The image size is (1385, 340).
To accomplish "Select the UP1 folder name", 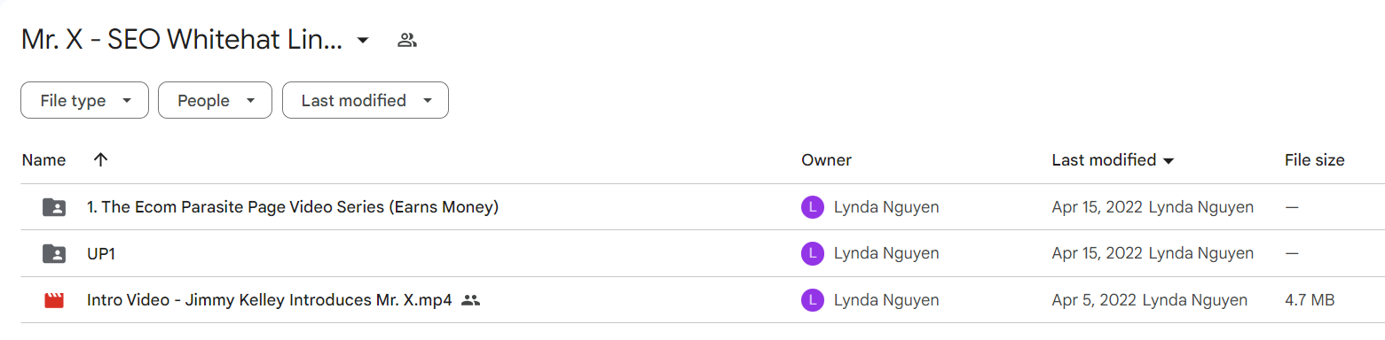I will coord(101,254).
